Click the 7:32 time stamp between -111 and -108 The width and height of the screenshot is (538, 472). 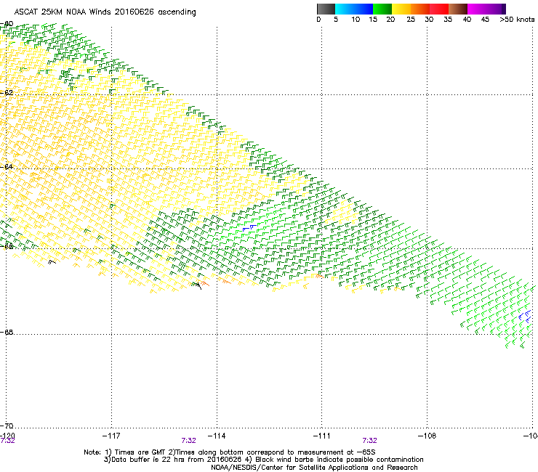click(369, 441)
